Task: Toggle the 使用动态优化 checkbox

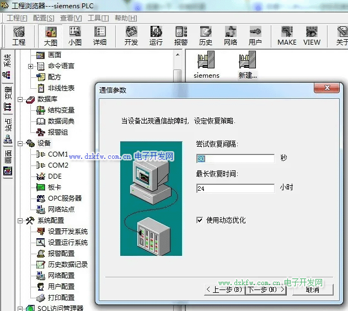Action: coord(200,220)
